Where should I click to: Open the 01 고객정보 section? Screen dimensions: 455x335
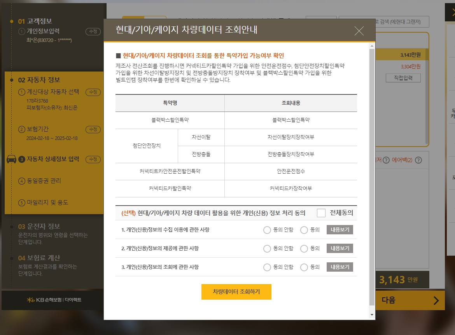[x=35, y=21]
